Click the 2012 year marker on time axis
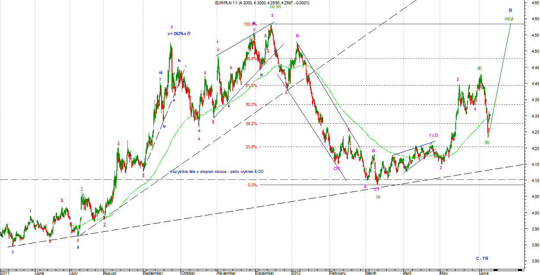Screen dimensions: 540x275 pyautogui.click(x=296, y=273)
